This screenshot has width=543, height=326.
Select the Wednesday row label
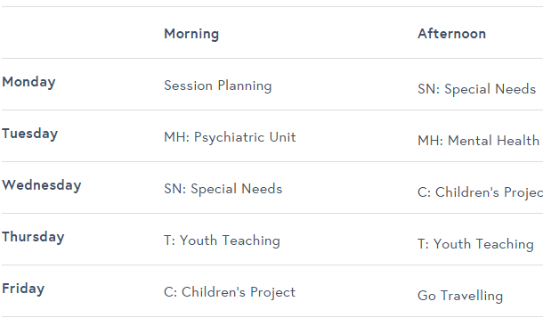coord(42,185)
